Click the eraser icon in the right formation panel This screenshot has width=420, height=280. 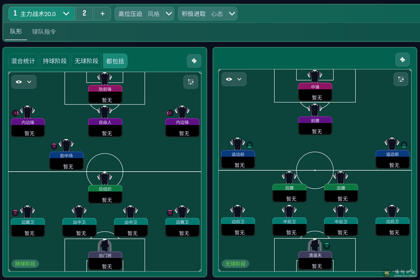[402, 60]
